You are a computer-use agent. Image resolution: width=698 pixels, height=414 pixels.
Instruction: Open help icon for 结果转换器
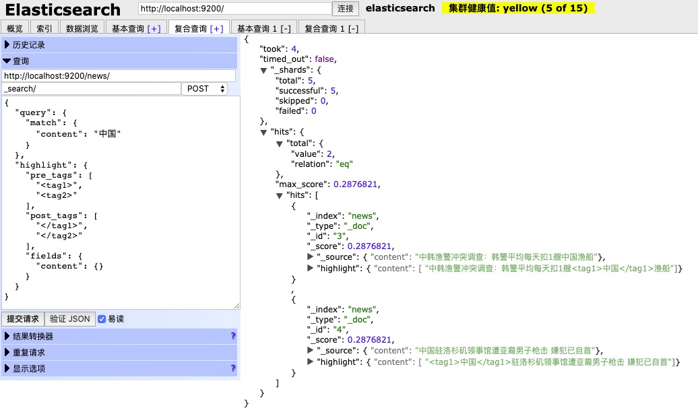click(x=233, y=336)
